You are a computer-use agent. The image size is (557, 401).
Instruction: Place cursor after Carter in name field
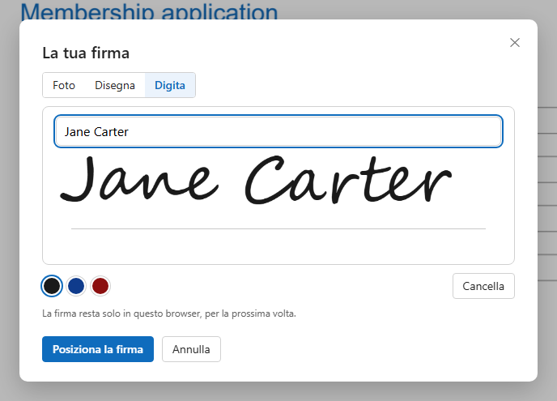click(129, 131)
